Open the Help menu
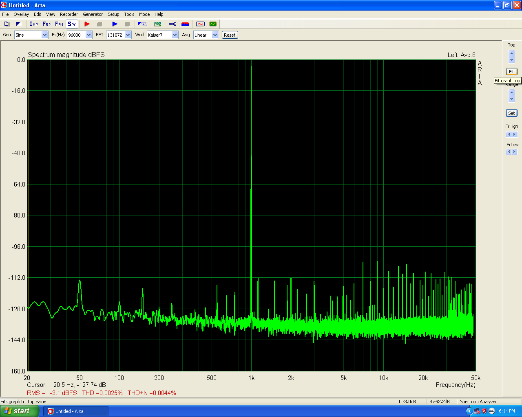Image resolution: width=522 pixels, height=417 pixels. click(159, 14)
